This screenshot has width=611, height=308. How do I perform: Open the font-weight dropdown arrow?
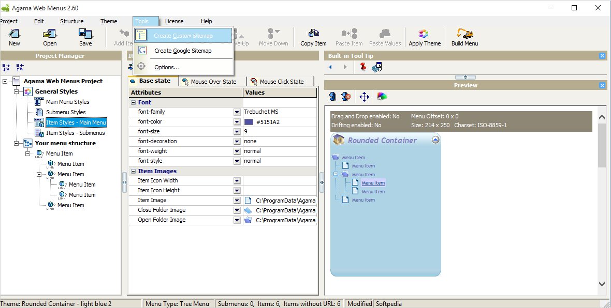(237, 151)
